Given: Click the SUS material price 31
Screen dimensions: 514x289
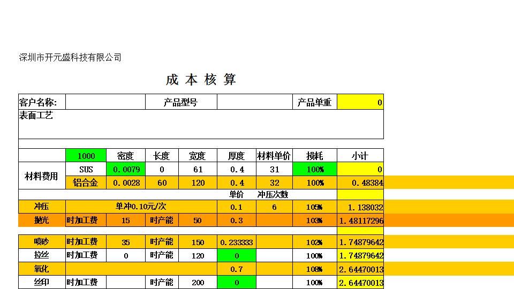Looking at the screenshot, I should (274, 169).
